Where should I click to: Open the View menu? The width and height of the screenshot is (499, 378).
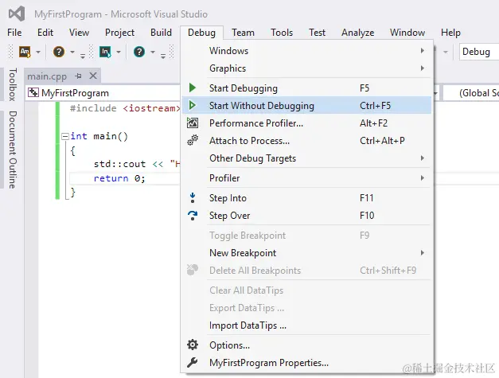79,33
